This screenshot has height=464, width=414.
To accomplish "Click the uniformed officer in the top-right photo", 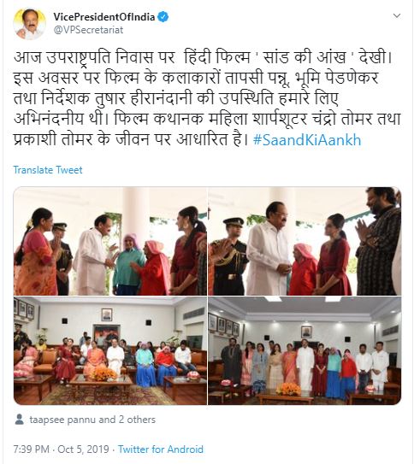I will (231, 256).
